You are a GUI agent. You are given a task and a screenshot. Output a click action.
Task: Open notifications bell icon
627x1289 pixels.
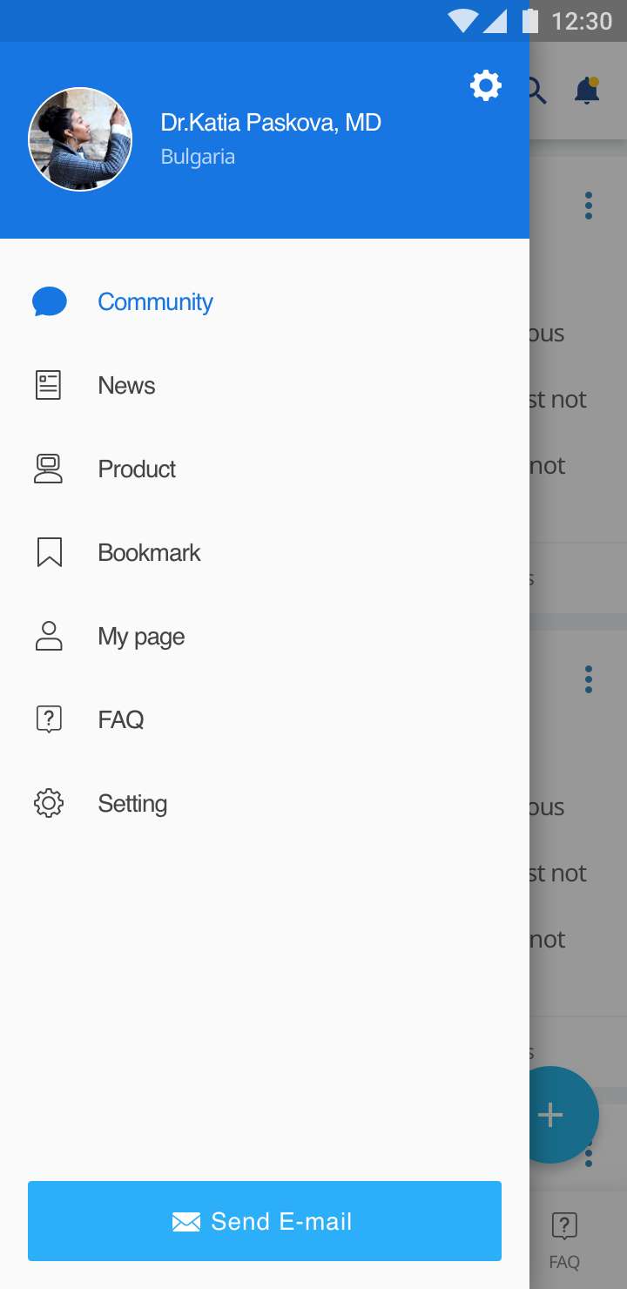(x=588, y=91)
